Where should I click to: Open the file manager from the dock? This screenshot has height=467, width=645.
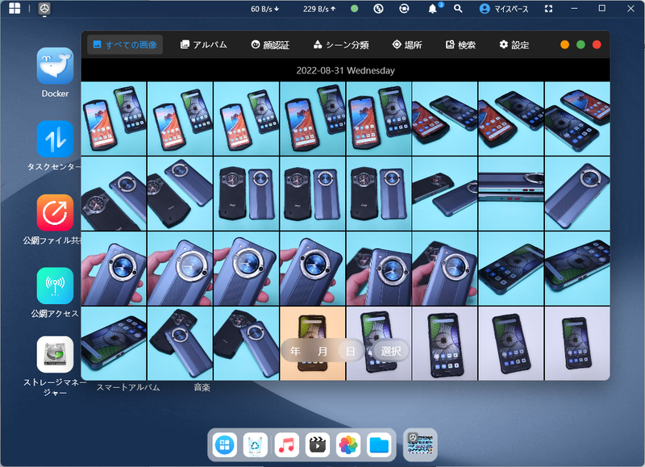(x=377, y=444)
